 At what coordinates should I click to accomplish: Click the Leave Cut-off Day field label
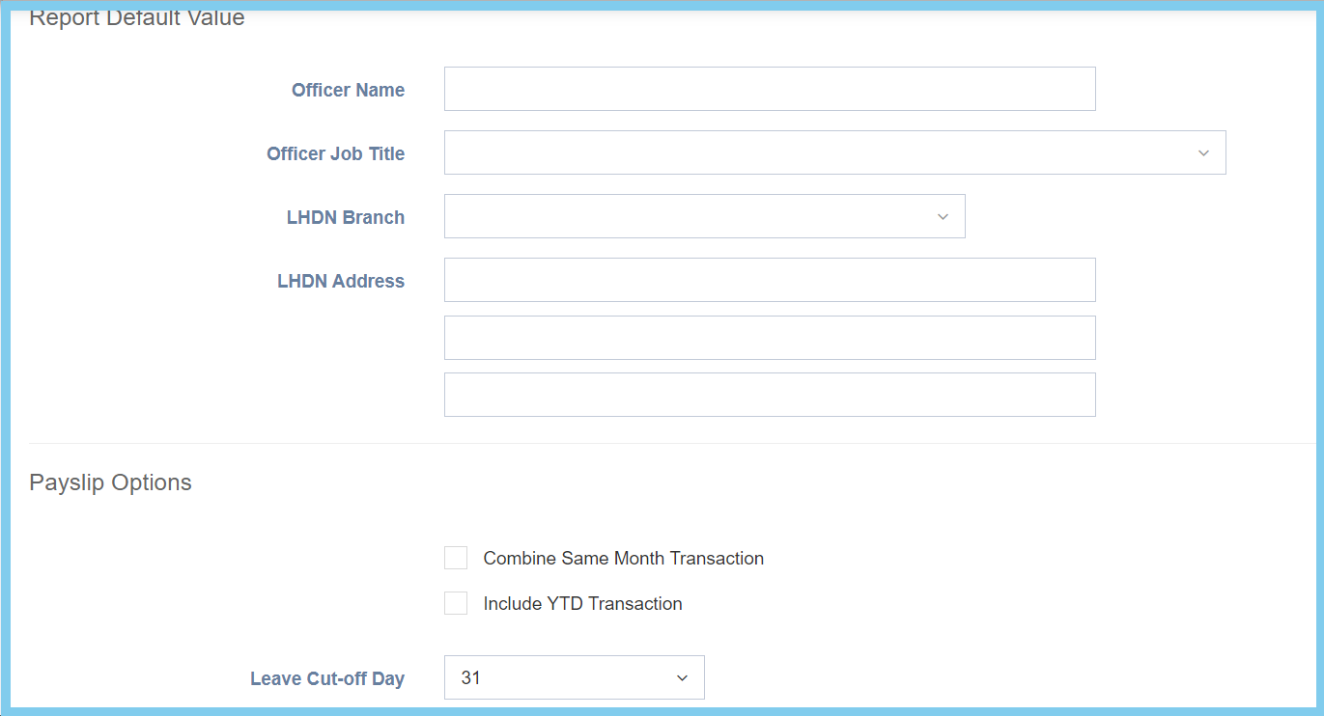point(326,678)
